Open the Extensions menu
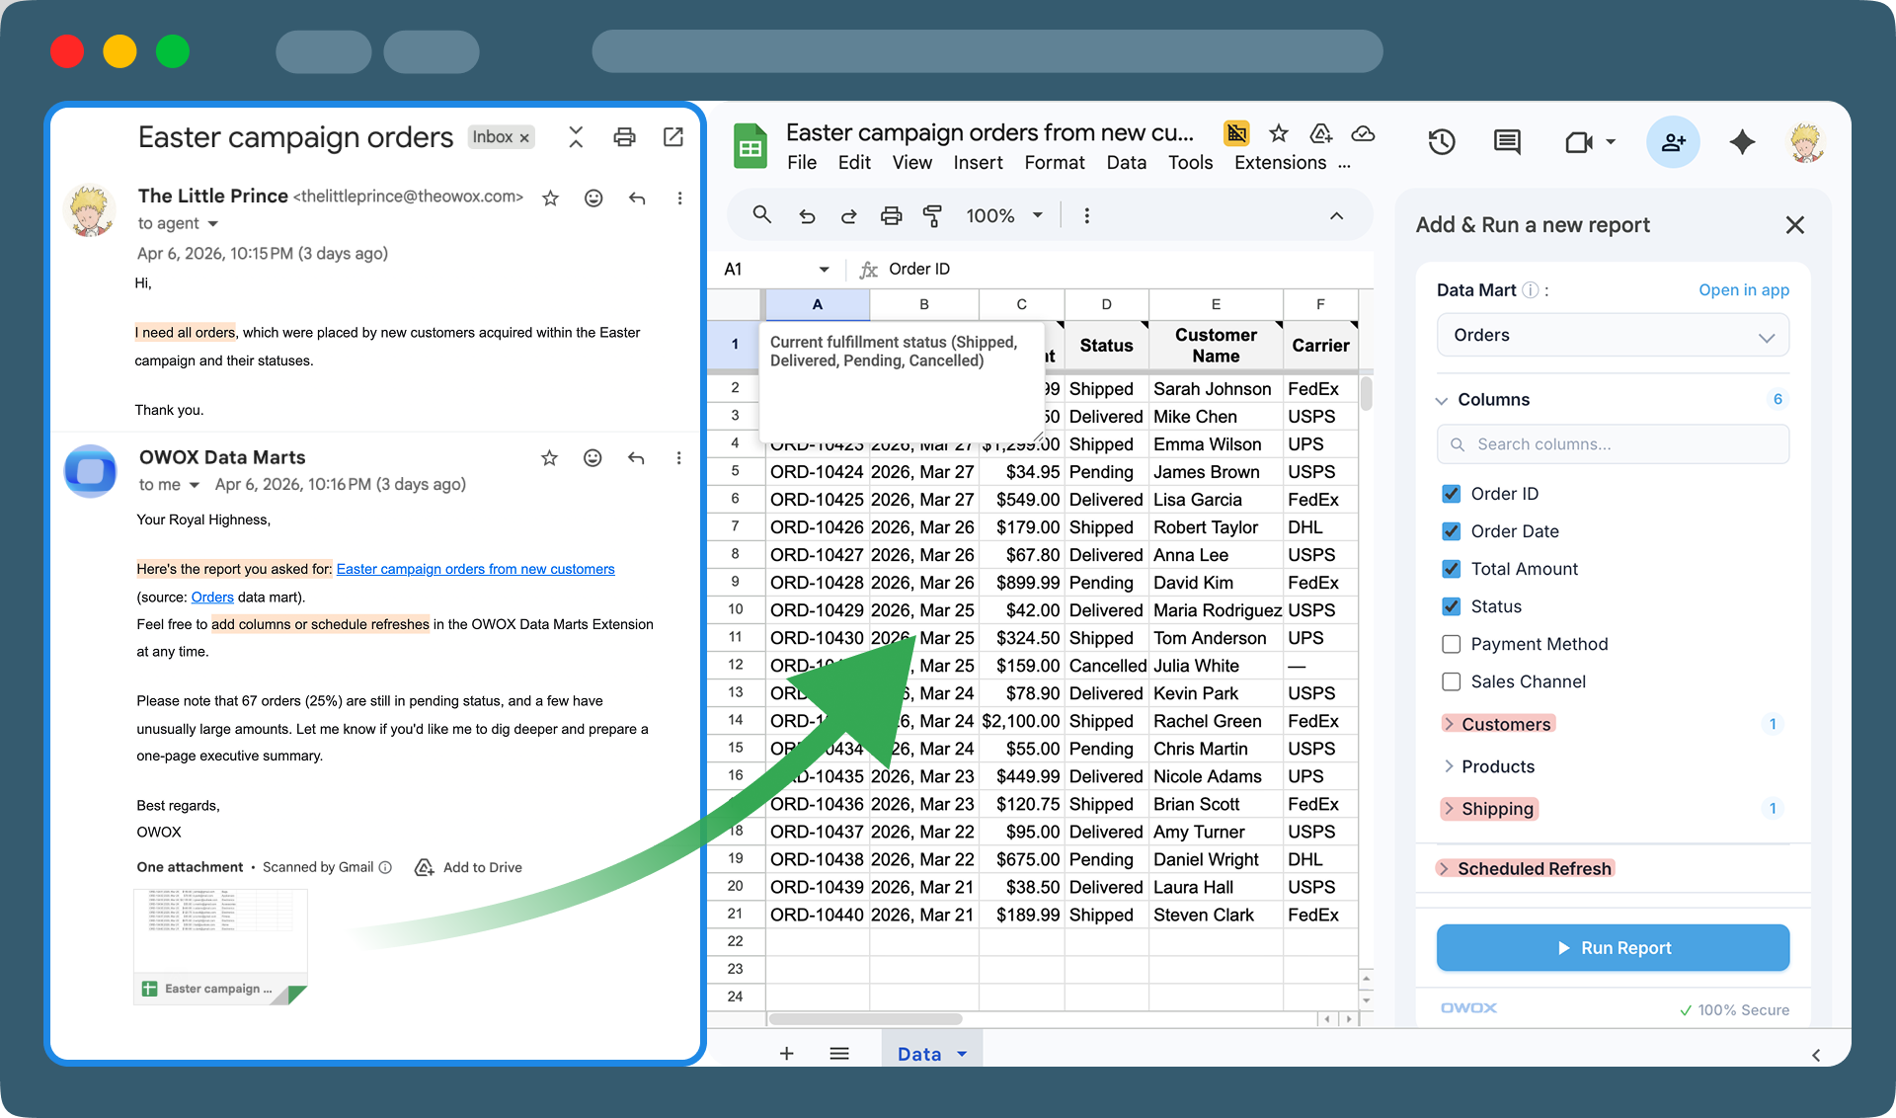The width and height of the screenshot is (1896, 1118). [x=1280, y=163]
